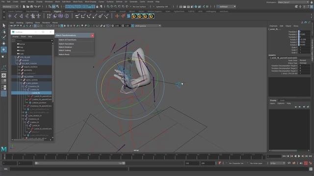Click the play forward button

[x=299, y=156]
